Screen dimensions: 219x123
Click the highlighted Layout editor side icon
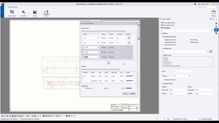[216, 30]
